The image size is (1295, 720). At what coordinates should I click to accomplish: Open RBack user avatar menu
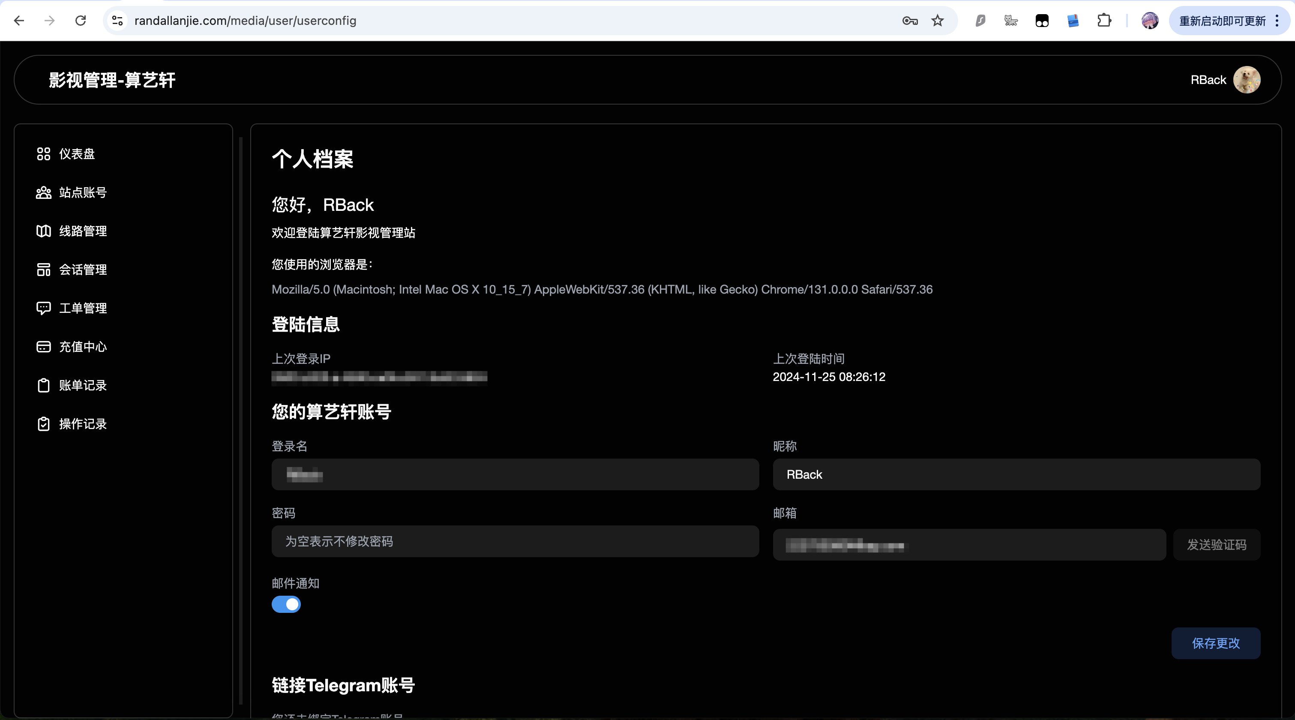(1247, 80)
